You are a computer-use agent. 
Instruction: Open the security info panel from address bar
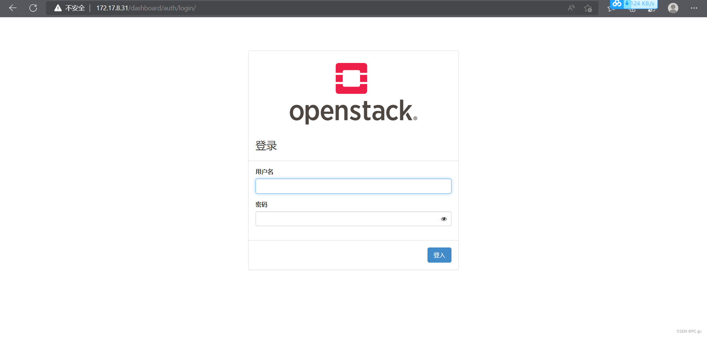tap(58, 8)
